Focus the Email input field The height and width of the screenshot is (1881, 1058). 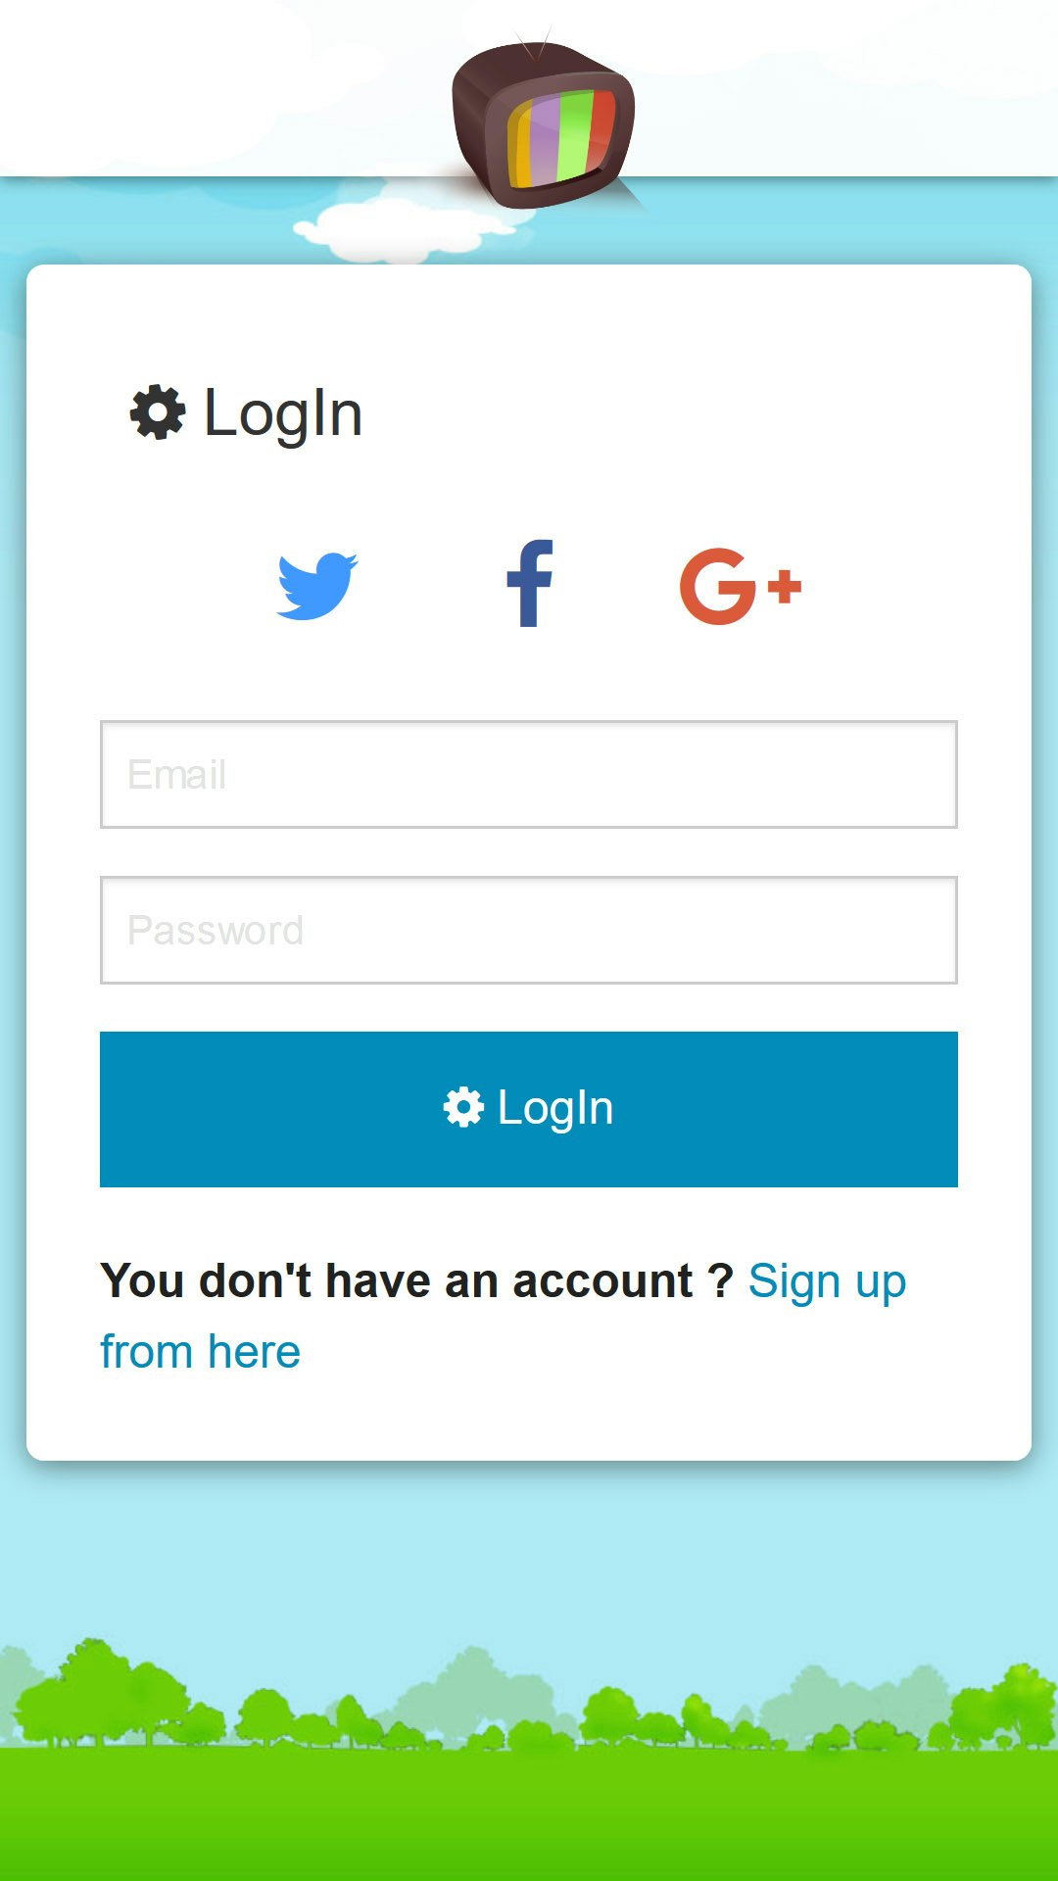(x=529, y=774)
